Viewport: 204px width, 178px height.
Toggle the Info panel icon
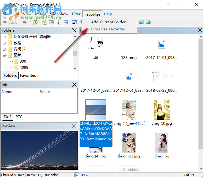pyautogui.click(x=59, y=22)
